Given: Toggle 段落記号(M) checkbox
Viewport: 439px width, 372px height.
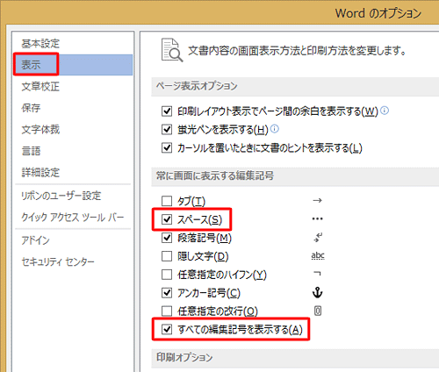Looking at the screenshot, I should tap(167, 238).
